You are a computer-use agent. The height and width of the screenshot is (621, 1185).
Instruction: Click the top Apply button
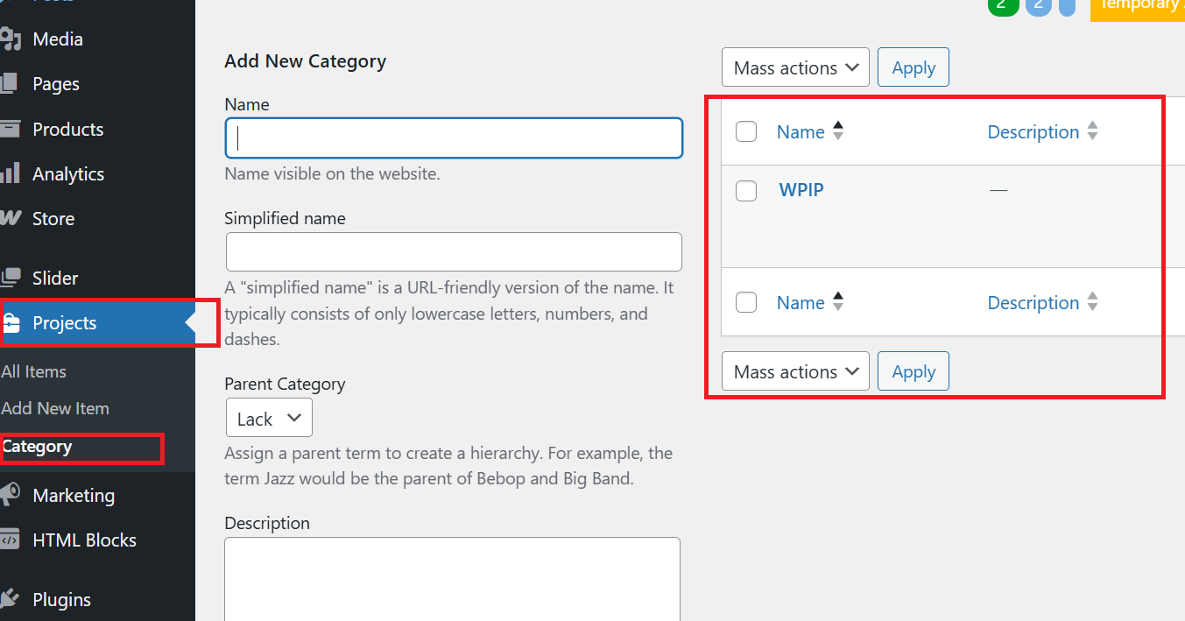(913, 67)
